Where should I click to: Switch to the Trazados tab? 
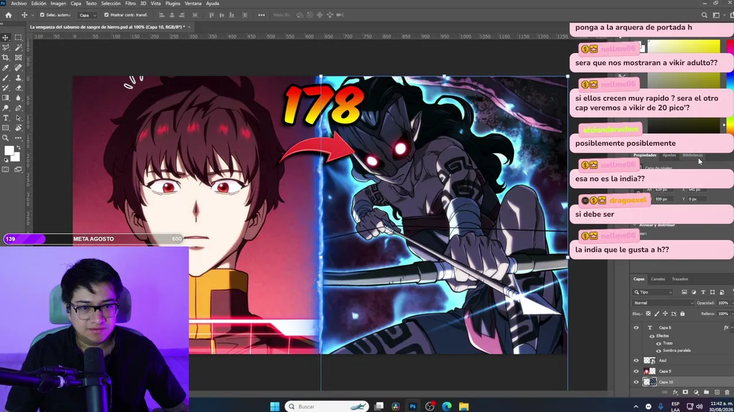(680, 279)
